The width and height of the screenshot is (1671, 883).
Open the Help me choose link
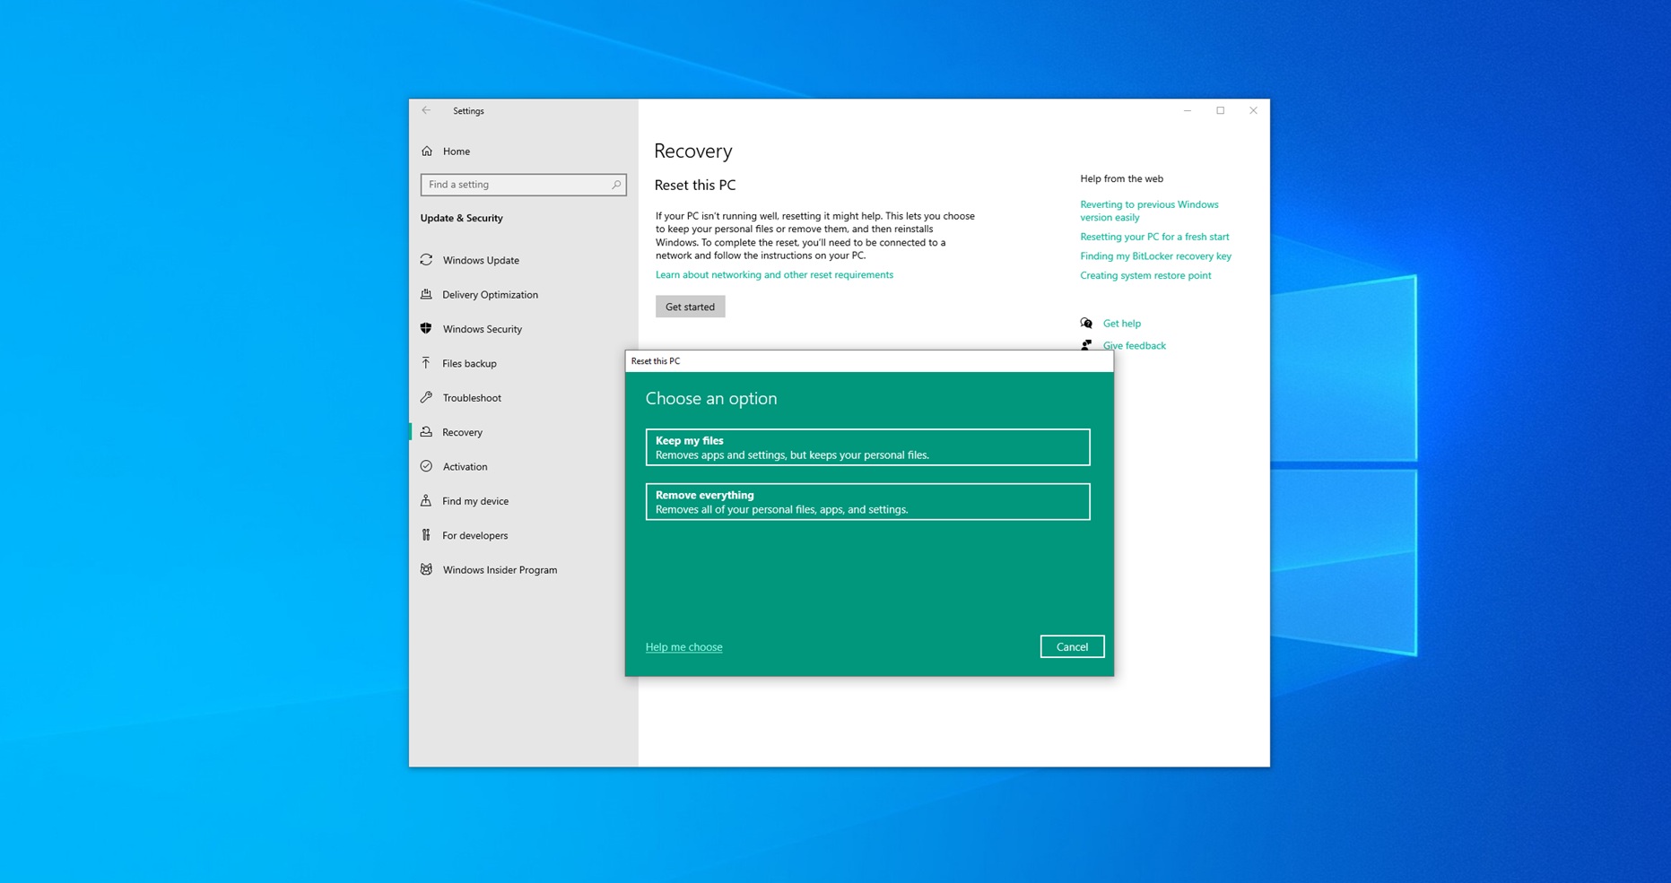tap(683, 646)
